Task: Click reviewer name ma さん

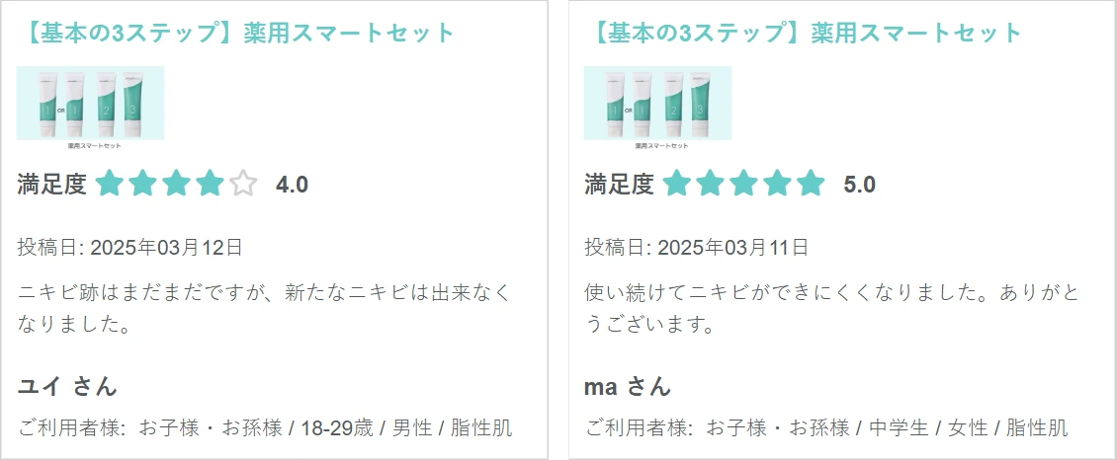Action: click(x=628, y=387)
